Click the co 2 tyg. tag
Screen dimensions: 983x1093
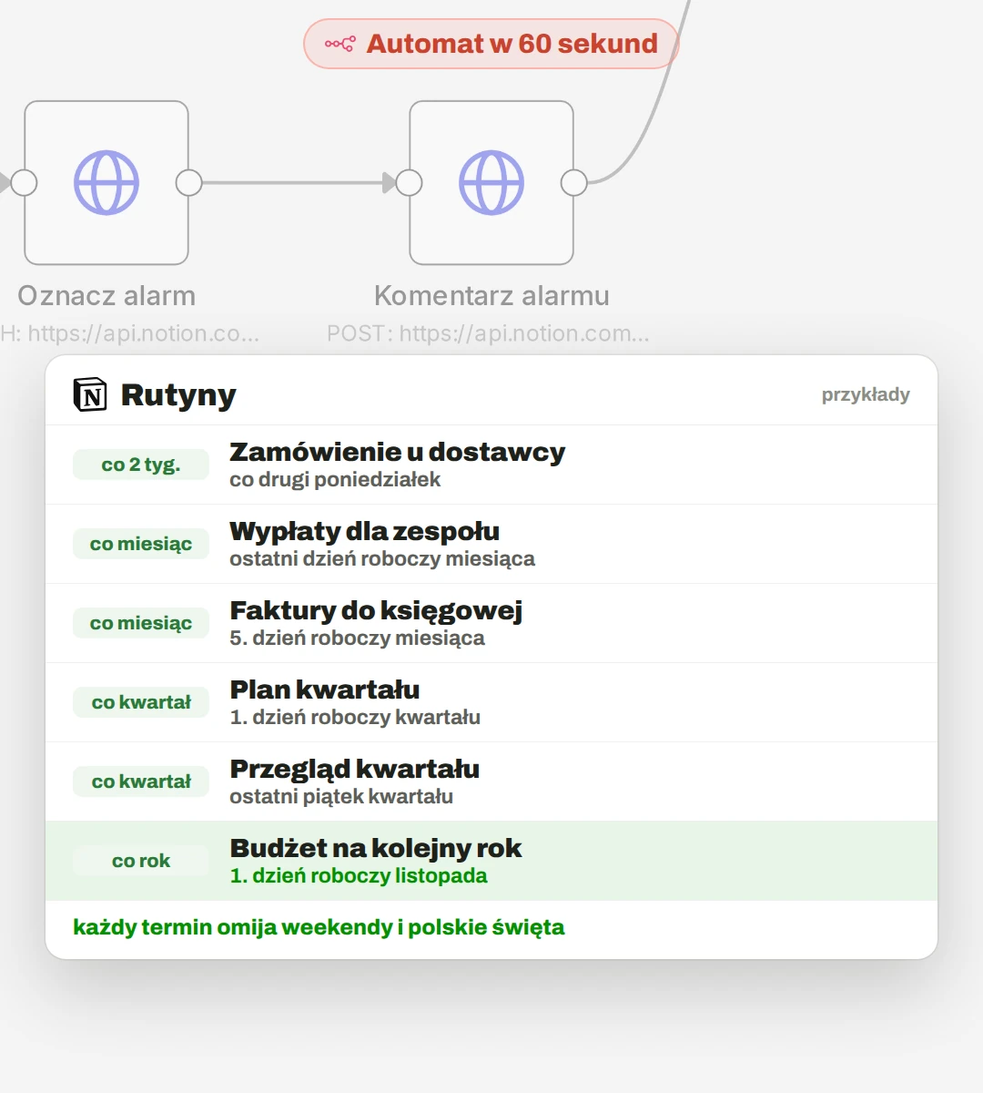pyautogui.click(x=141, y=465)
